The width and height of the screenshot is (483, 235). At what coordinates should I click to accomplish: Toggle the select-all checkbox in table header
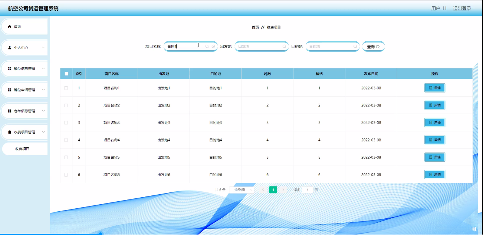[66, 74]
